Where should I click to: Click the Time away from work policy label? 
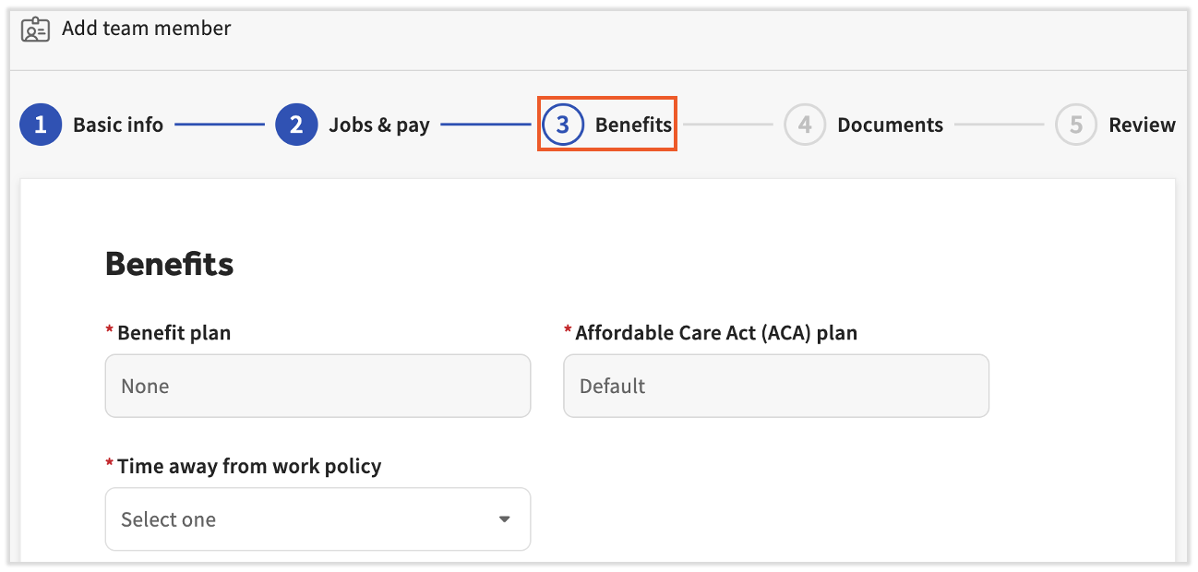(249, 466)
